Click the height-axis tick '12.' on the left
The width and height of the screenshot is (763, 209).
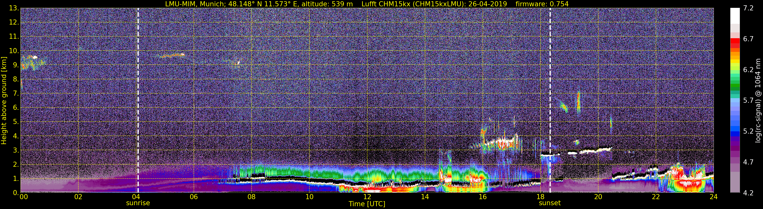14,23
